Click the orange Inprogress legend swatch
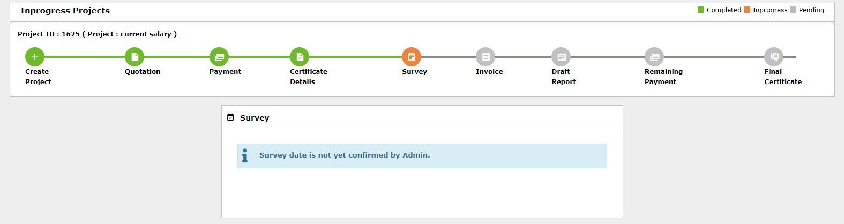Viewport: 844px width, 224px height. [x=747, y=10]
